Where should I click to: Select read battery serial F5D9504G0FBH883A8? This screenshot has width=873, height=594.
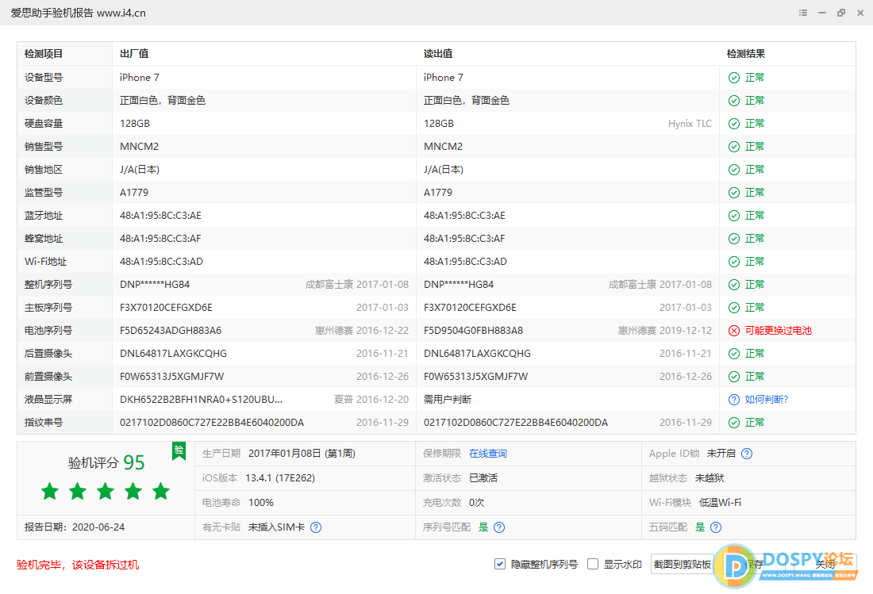[x=473, y=331]
